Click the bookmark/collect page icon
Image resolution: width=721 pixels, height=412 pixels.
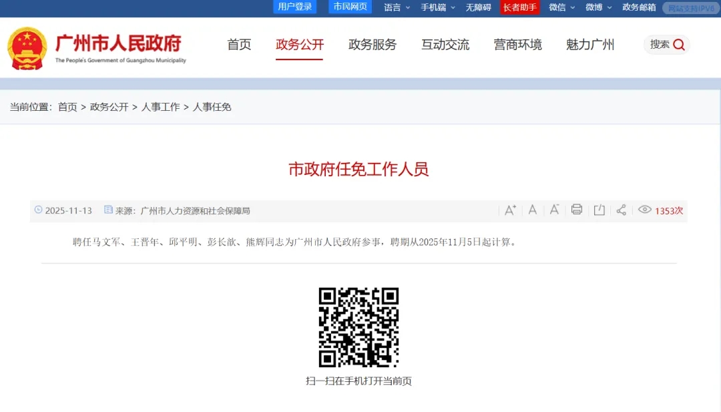pyautogui.click(x=599, y=210)
